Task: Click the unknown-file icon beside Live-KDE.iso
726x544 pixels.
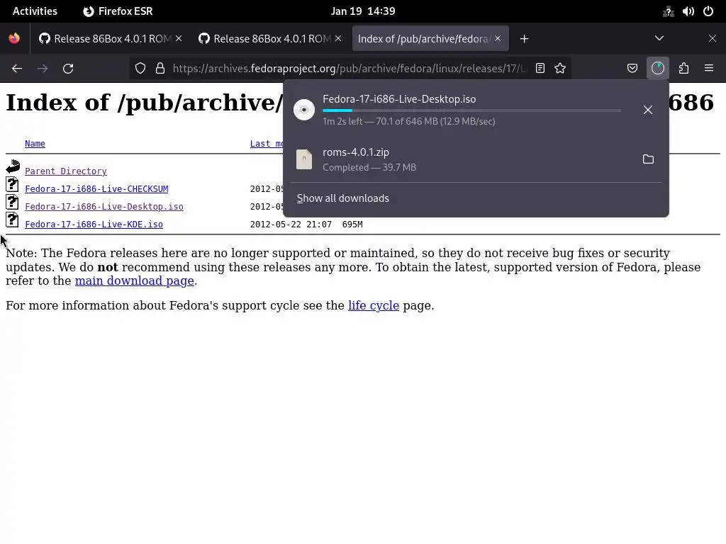Action: point(13,220)
